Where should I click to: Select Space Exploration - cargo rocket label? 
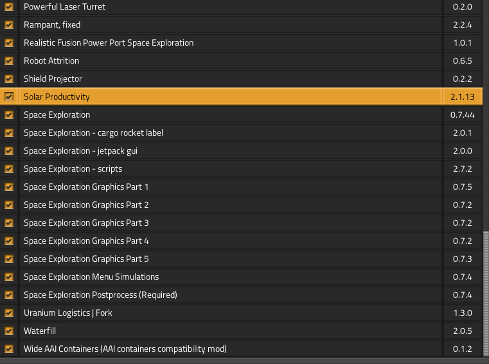[93, 133]
